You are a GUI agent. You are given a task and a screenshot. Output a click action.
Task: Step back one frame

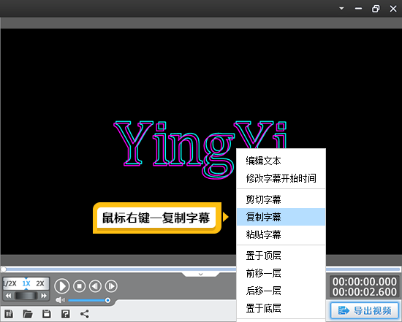[x=95, y=286]
